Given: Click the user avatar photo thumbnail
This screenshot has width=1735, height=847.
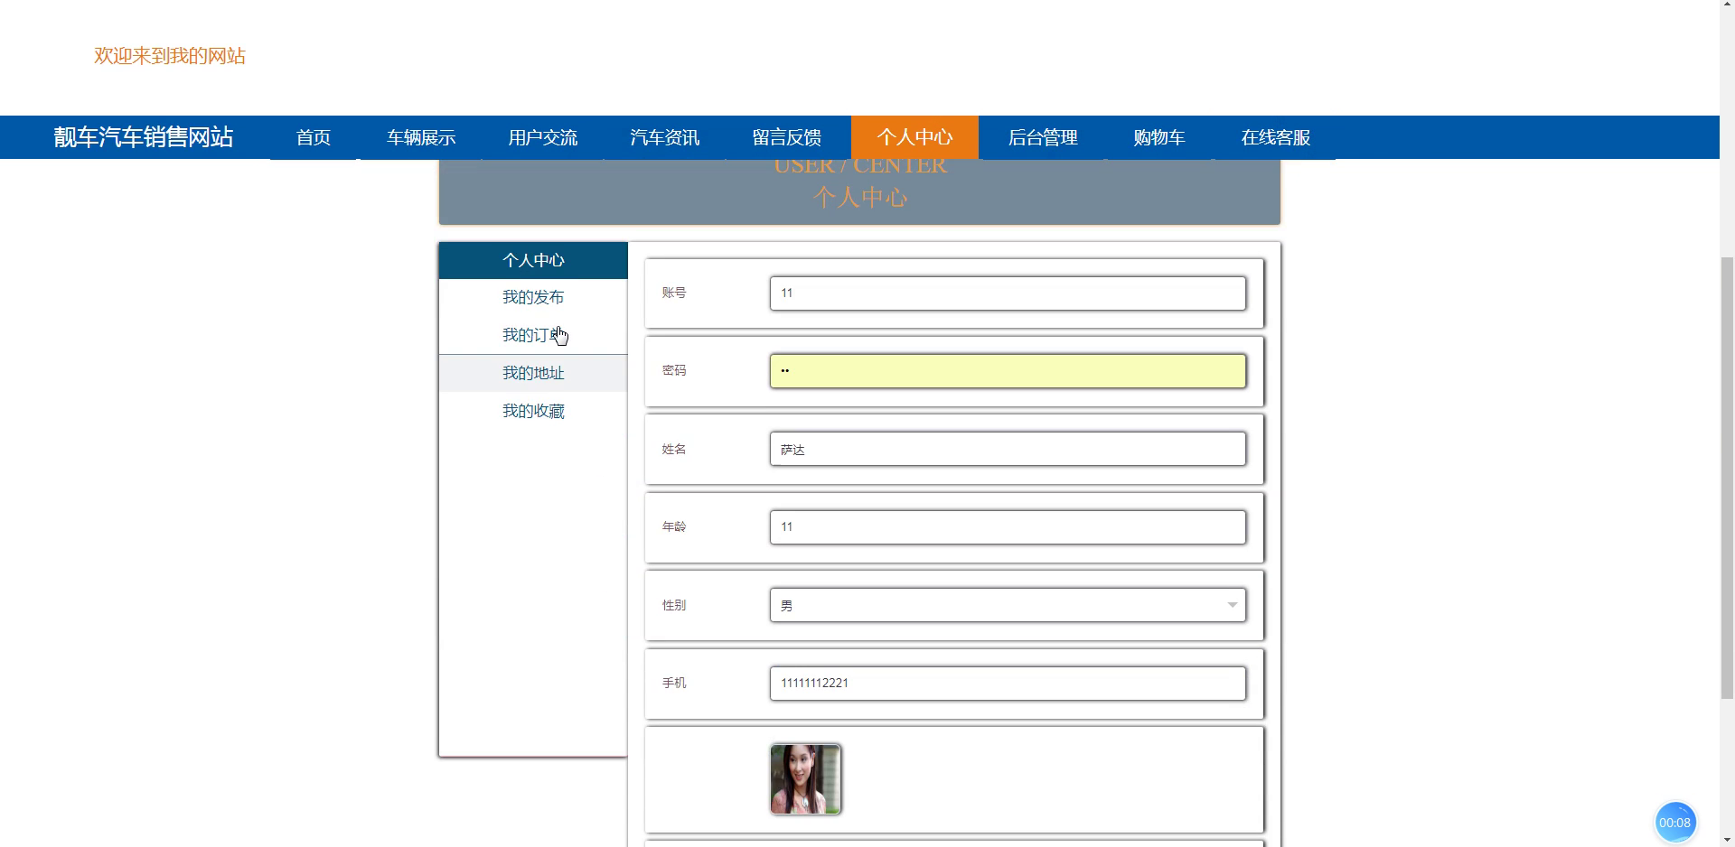Looking at the screenshot, I should pyautogui.click(x=805, y=779).
